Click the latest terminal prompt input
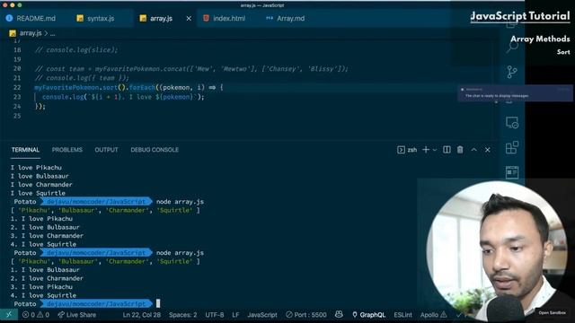 tap(158, 303)
